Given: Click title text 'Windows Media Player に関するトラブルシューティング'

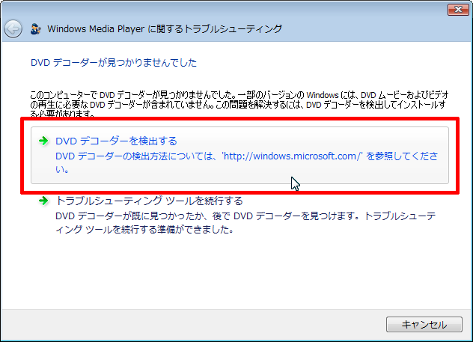Looking at the screenshot, I should coord(165,29).
